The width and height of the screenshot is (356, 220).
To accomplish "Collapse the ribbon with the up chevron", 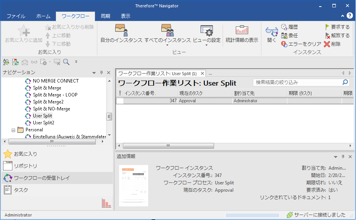I will tap(342, 15).
